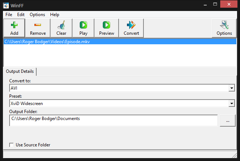Switch to the Output Details tab
This screenshot has height=161, width=240.
pyautogui.click(x=20, y=71)
